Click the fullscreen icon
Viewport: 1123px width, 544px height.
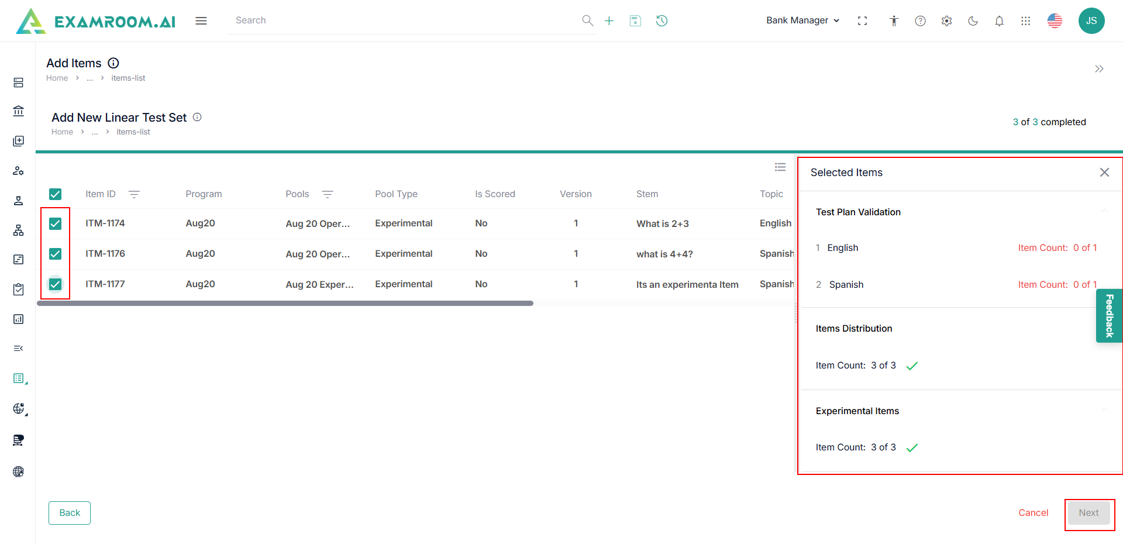(862, 21)
